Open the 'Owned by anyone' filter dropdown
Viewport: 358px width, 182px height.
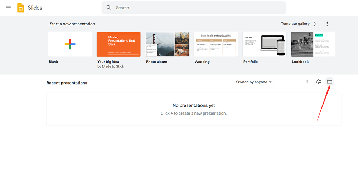tap(254, 82)
